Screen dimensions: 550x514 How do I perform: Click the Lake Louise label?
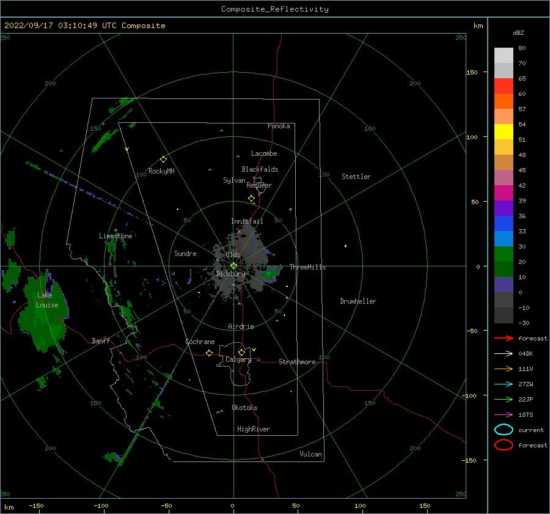[x=47, y=300]
